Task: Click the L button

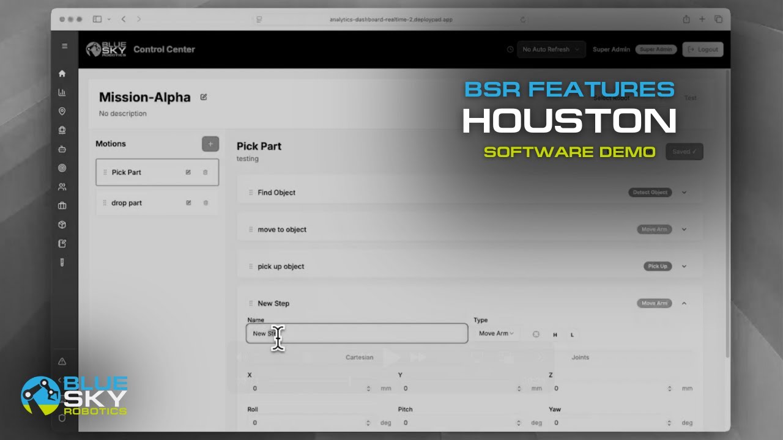Action: [x=572, y=335]
